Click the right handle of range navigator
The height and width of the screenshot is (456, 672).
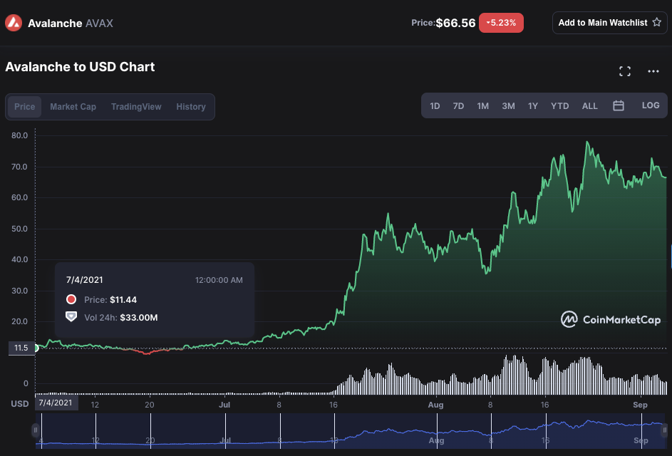coord(665,430)
